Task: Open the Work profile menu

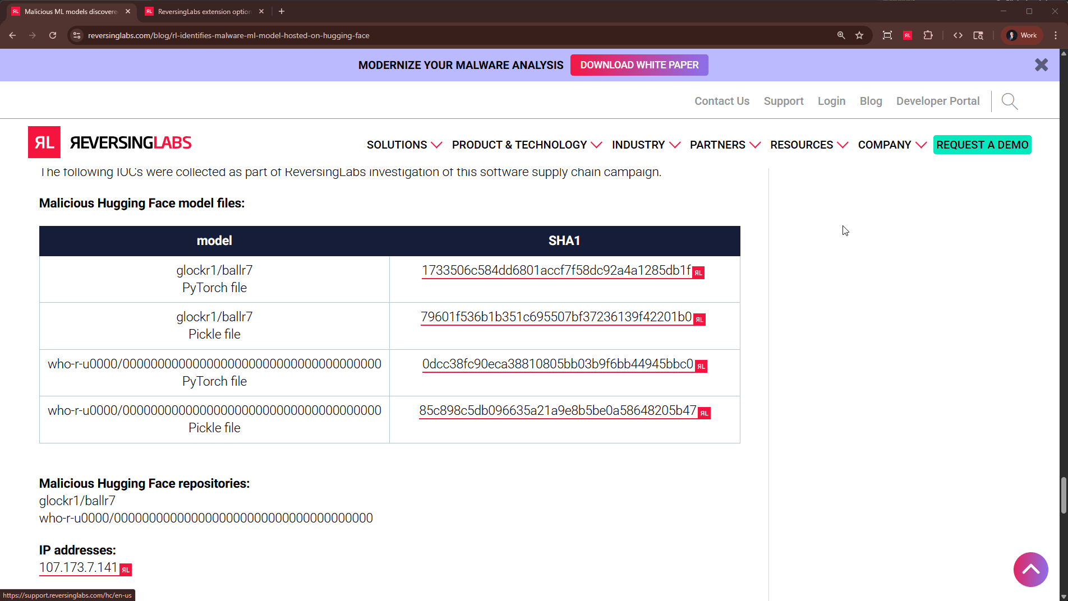Action: (1022, 35)
